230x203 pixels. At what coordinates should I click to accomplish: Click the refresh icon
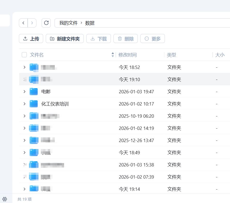pyautogui.click(x=46, y=23)
